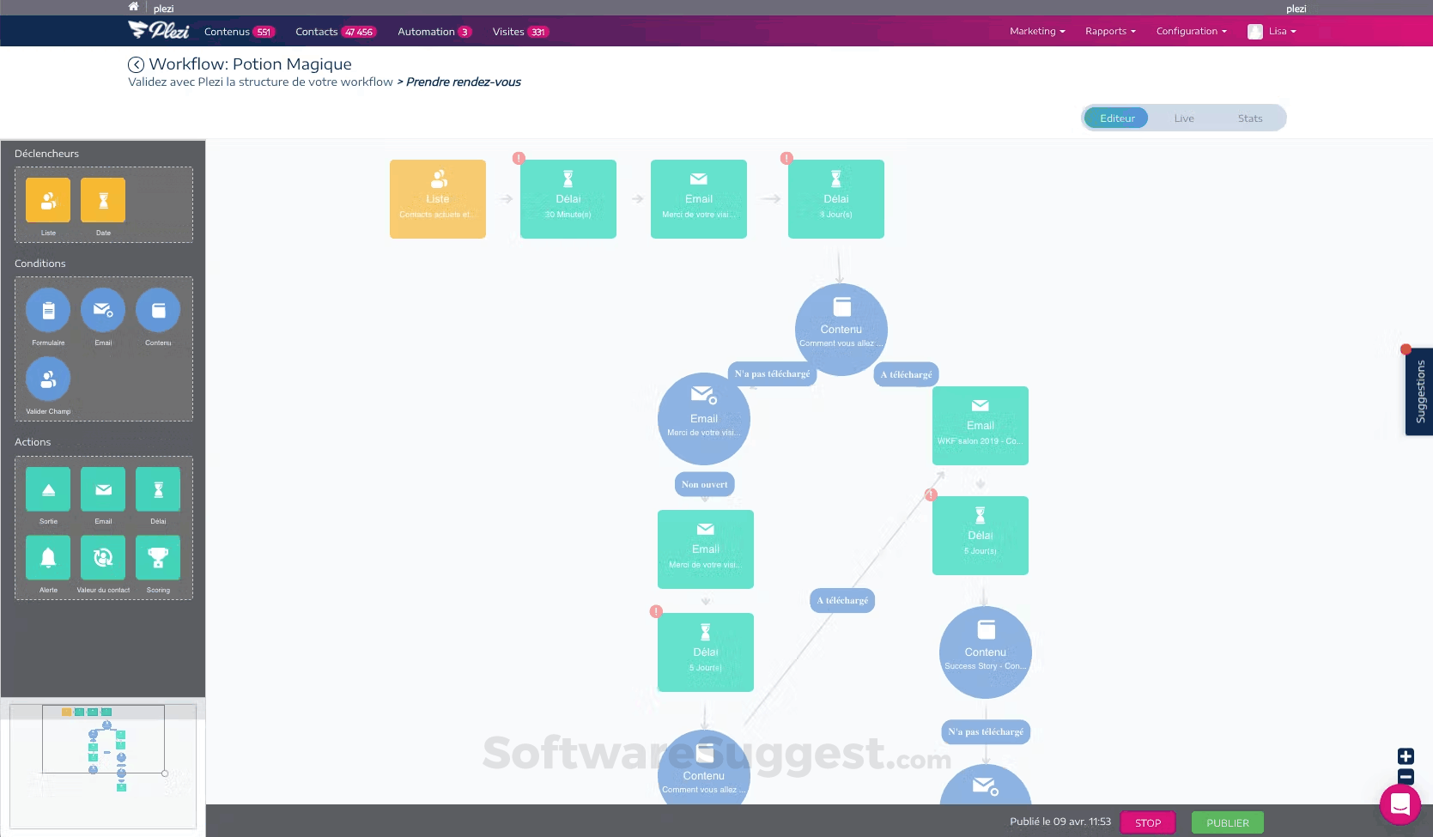Select the Sortie action icon
The height and width of the screenshot is (837, 1433).
(48, 489)
